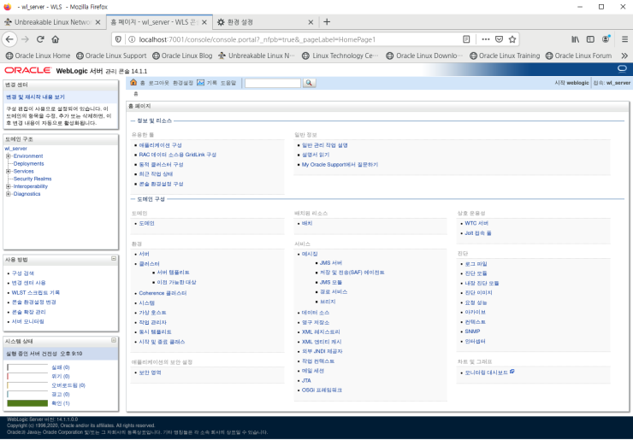633x440 pixels.
Task: Open page actions three-dots menu
Action: coord(486,39)
